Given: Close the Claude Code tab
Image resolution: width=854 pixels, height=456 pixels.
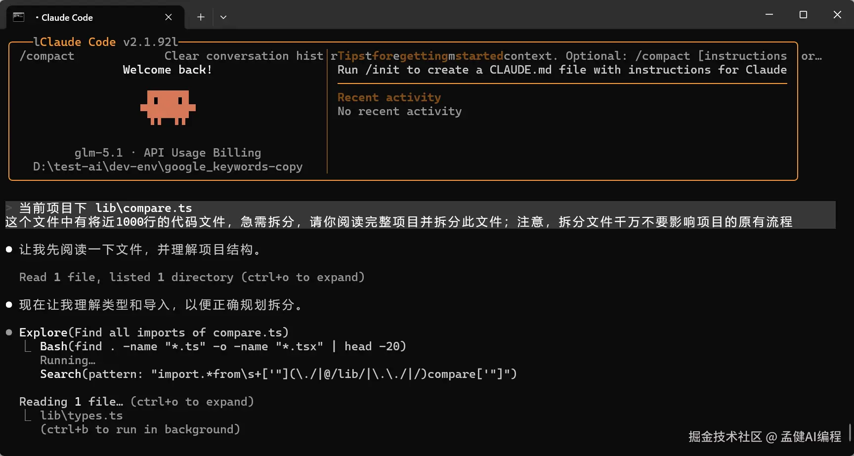Looking at the screenshot, I should (x=169, y=17).
